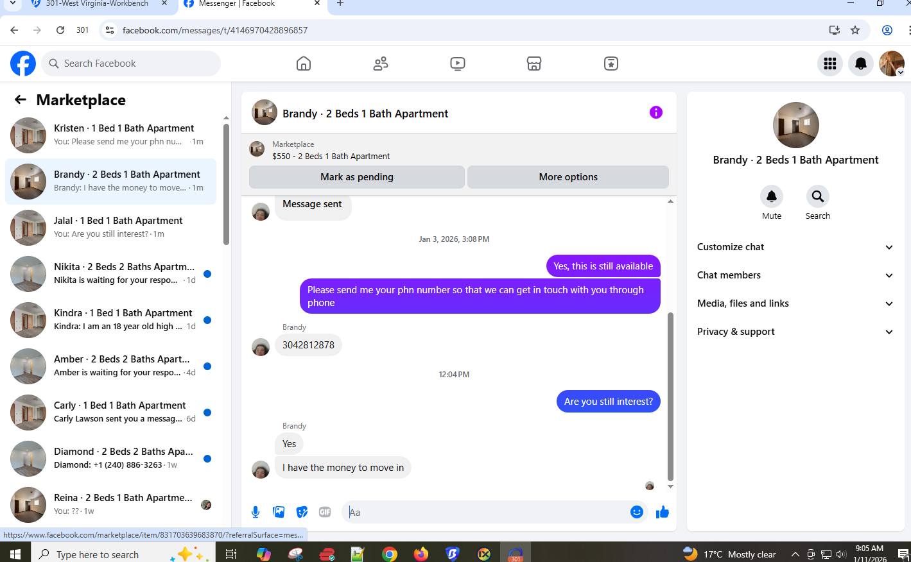911x562 pixels.
Task: Expand the Privacy & support section
Action: 795,332
